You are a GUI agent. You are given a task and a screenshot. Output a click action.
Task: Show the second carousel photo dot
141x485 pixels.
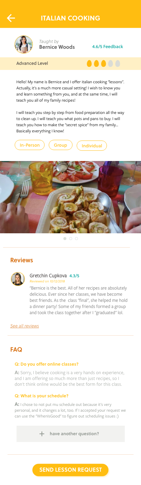coord(70,239)
